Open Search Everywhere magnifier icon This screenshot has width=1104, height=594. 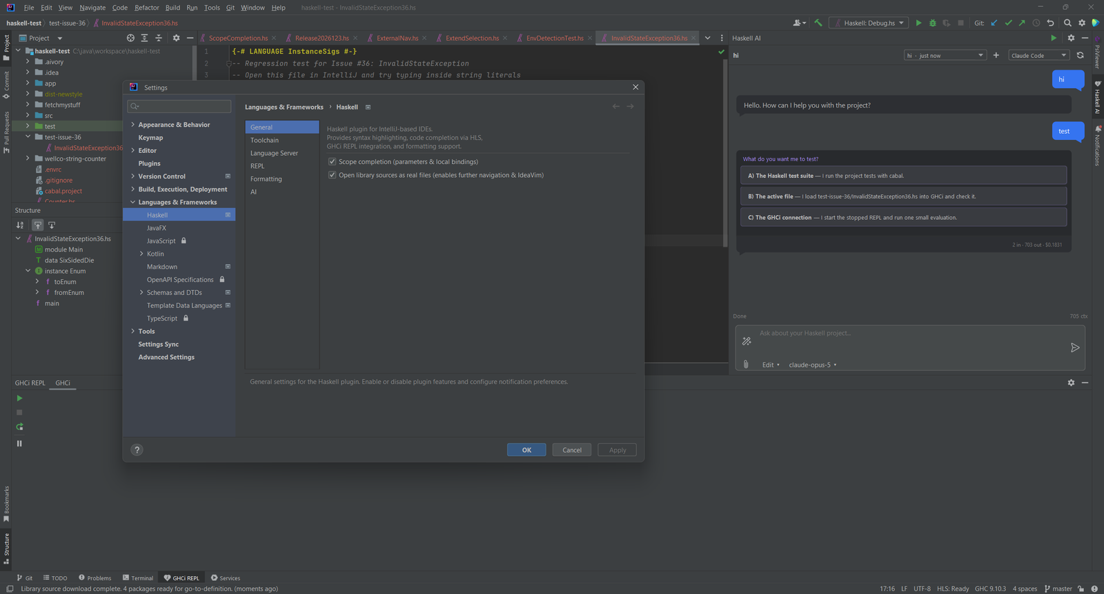click(x=1067, y=23)
